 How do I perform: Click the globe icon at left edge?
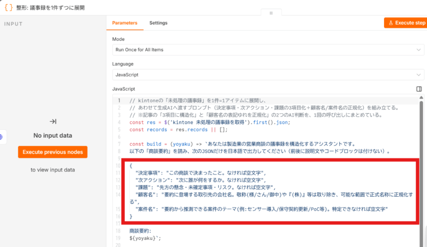pyautogui.click(x=1, y=137)
